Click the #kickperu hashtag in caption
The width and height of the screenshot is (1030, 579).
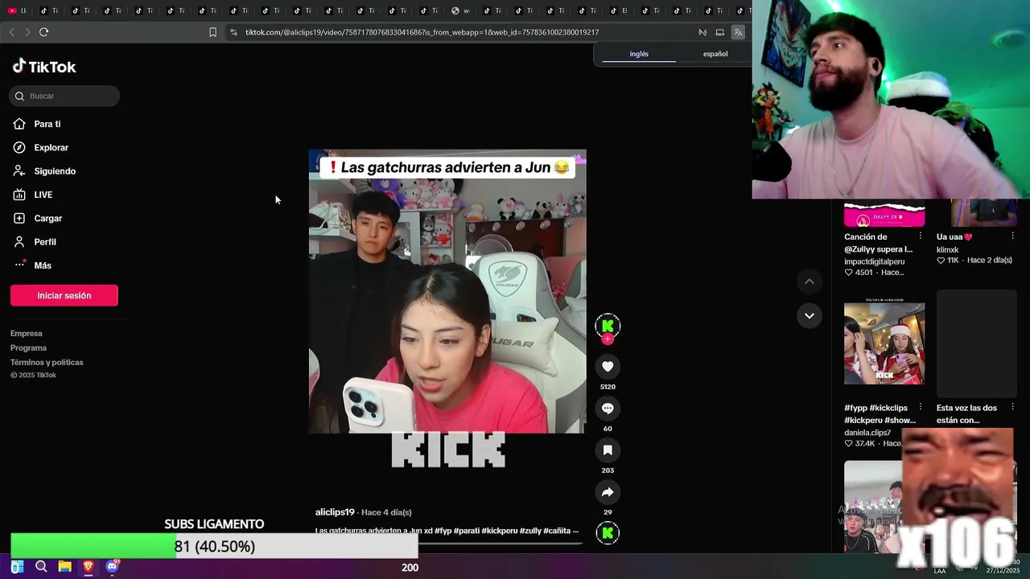point(499,531)
